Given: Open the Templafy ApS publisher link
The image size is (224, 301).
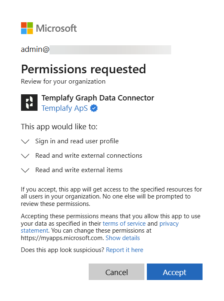Looking at the screenshot, I should 65,108.
